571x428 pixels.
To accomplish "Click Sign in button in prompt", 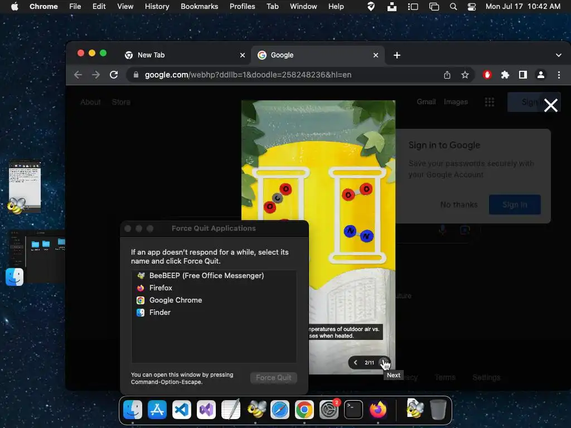I will point(515,205).
